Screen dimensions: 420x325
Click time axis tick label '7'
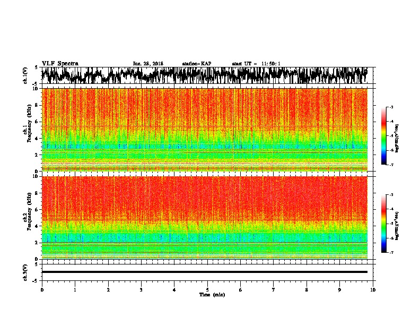coord(274,290)
